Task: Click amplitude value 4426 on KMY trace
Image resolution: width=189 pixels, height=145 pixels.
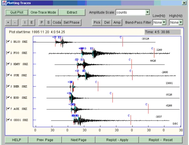Action: click(153, 61)
